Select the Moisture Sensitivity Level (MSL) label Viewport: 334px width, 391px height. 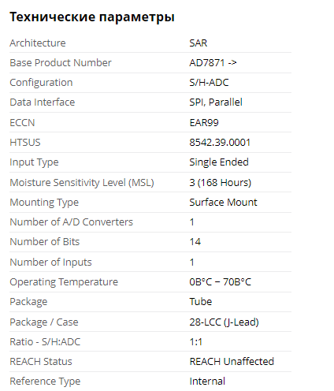(82, 183)
